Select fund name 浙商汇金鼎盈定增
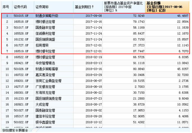The height and width of the screenshot is (133, 192). click(48, 81)
